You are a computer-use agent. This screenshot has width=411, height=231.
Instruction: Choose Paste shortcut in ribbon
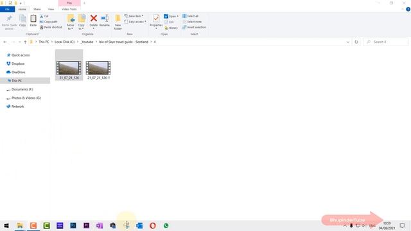point(51,27)
